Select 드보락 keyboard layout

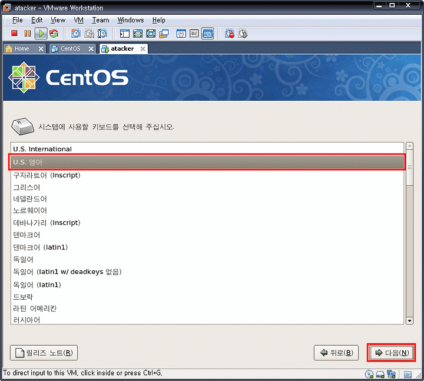coord(207,297)
